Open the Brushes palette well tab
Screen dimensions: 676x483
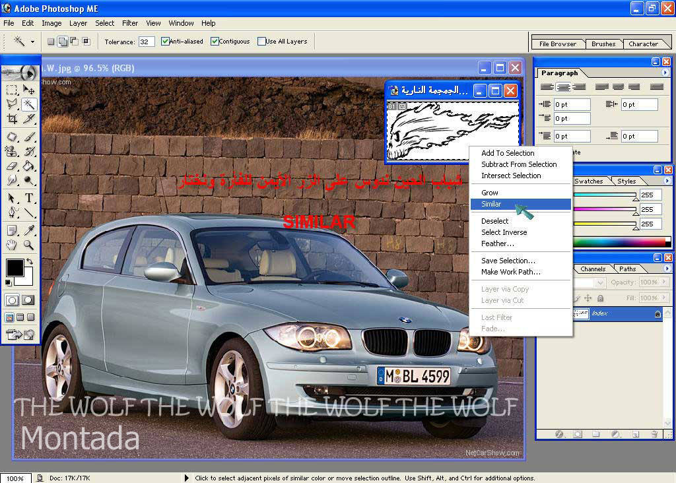(x=603, y=44)
